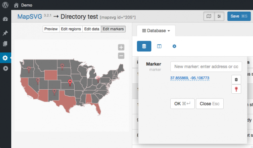Open the MapSVG title link
The width and height of the screenshot is (253, 148).
click(x=30, y=16)
